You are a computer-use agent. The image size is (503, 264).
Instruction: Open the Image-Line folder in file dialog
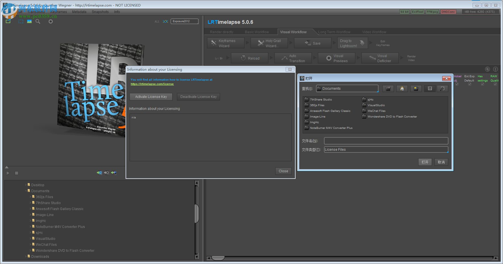[x=315, y=116]
